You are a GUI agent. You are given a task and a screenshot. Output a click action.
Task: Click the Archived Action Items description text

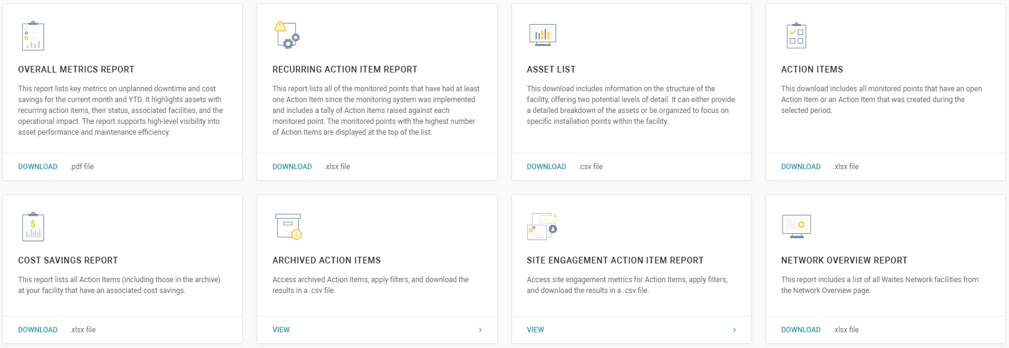pyautogui.click(x=371, y=285)
